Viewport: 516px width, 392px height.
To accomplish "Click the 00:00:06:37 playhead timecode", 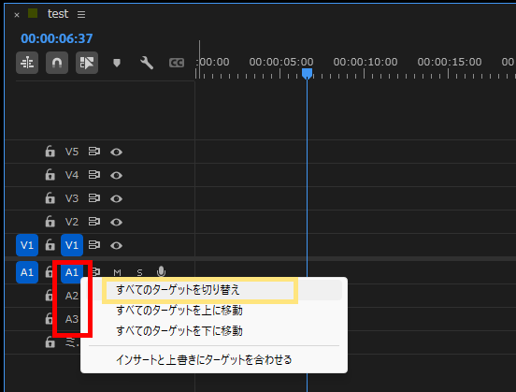I will tap(57, 38).
